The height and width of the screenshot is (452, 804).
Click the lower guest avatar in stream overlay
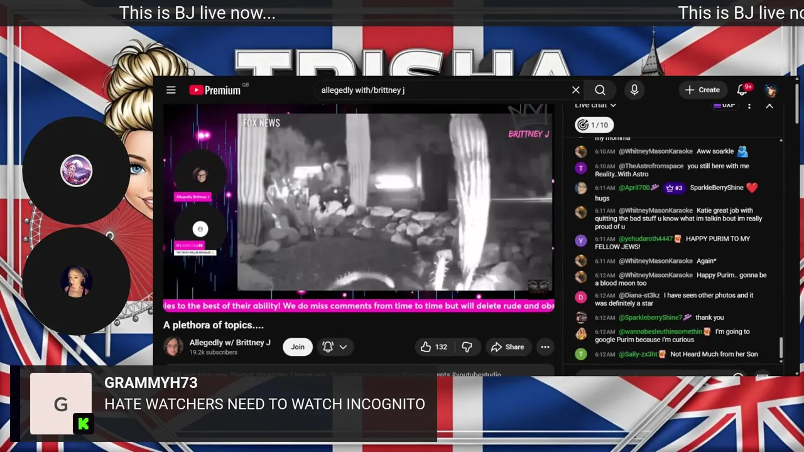click(76, 281)
